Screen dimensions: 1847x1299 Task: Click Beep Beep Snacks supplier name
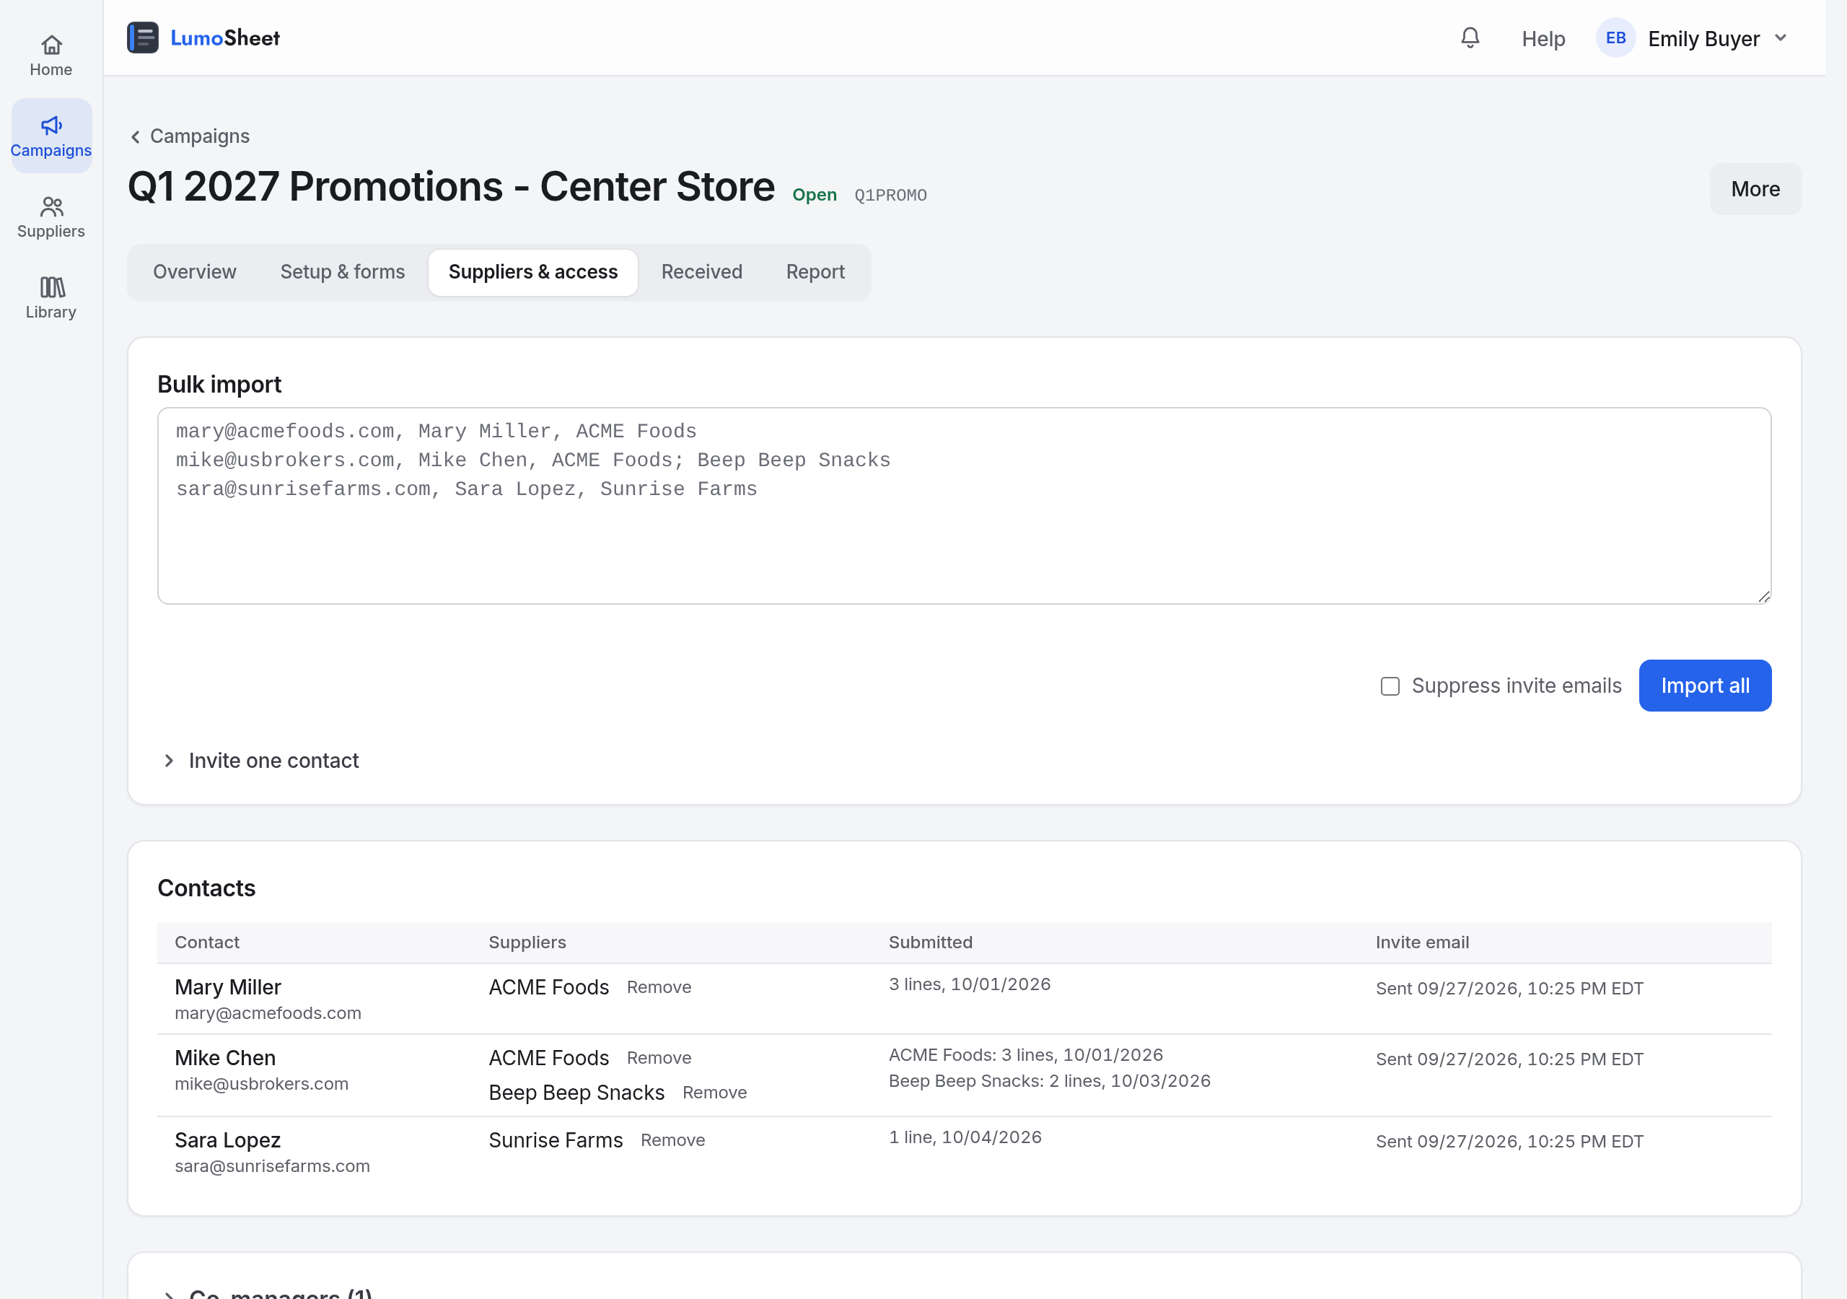(576, 1093)
